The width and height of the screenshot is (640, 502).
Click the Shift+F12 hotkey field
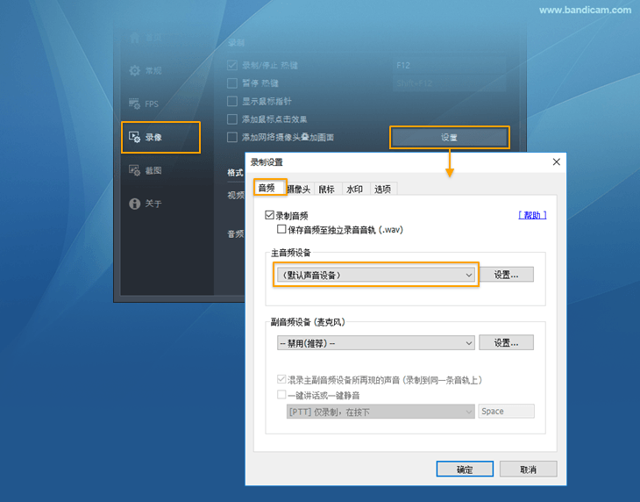(x=450, y=83)
